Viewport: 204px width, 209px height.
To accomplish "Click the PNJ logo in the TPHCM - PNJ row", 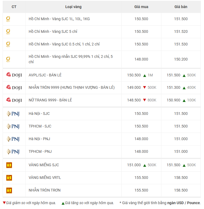I will (13, 152).
